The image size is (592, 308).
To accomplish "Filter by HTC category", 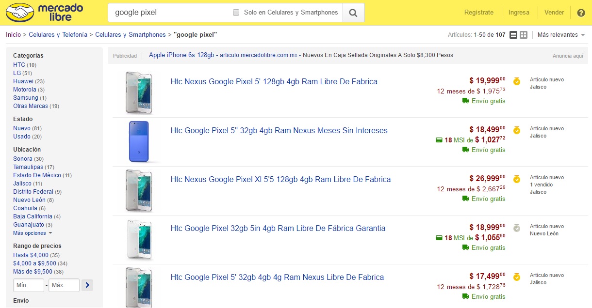I will point(19,65).
